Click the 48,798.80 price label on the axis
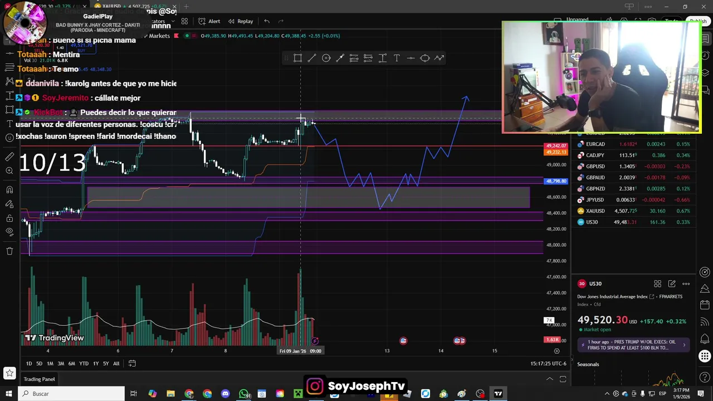The width and height of the screenshot is (713, 401). tap(556, 182)
